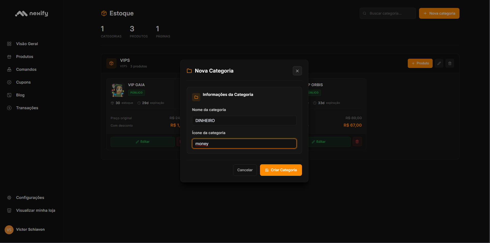The image size is (490, 243).
Task: Click the VS user avatar
Action: (9, 230)
